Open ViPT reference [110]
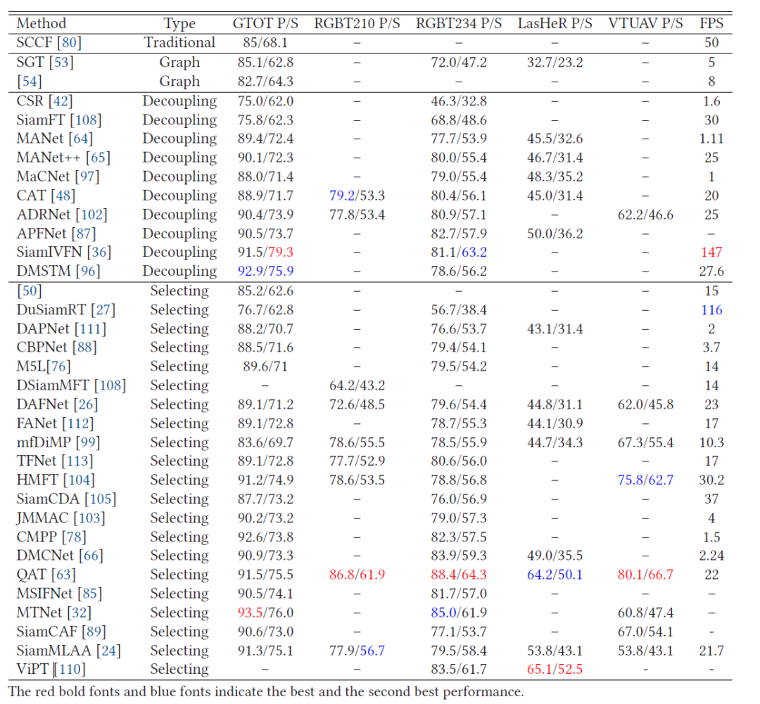 (70, 669)
